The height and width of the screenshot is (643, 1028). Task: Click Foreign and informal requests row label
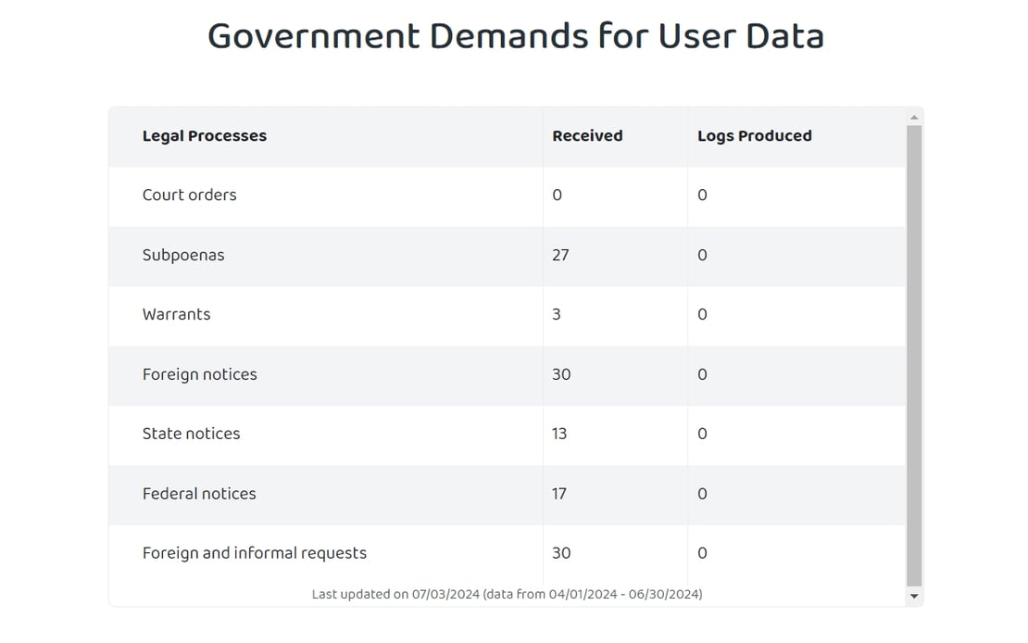255,553
